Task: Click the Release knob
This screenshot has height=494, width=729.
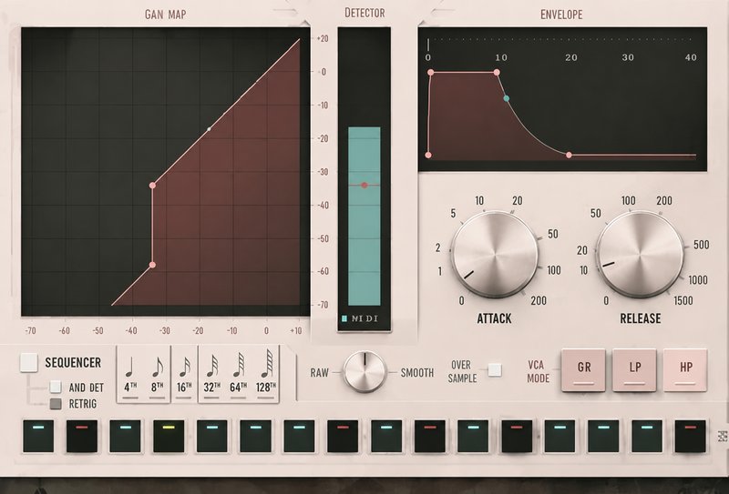Action: coord(641,255)
